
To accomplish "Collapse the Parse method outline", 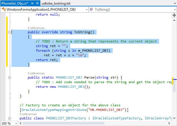I will (x=10, y=77).
